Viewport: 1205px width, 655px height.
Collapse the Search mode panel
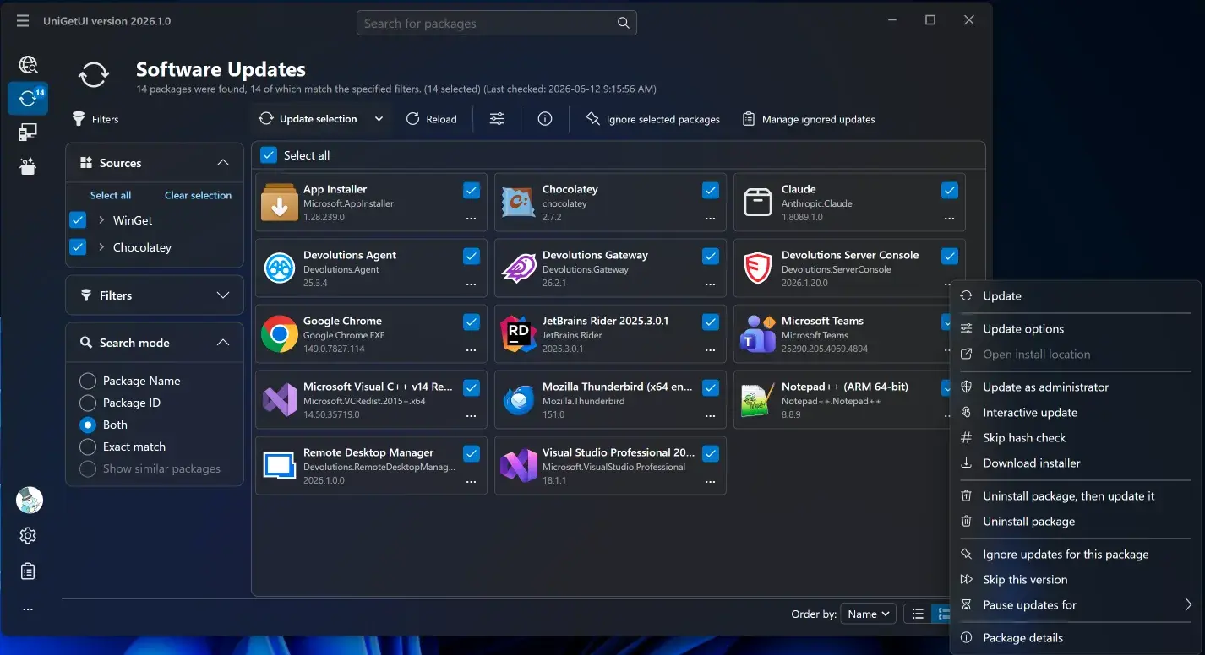point(223,343)
